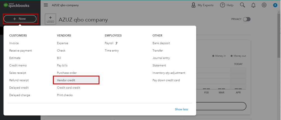
Task: Choose Estimate from the menu
Action: pyautogui.click(x=15, y=58)
